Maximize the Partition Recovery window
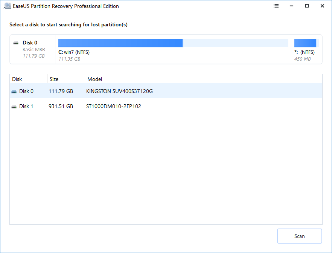 click(x=307, y=6)
